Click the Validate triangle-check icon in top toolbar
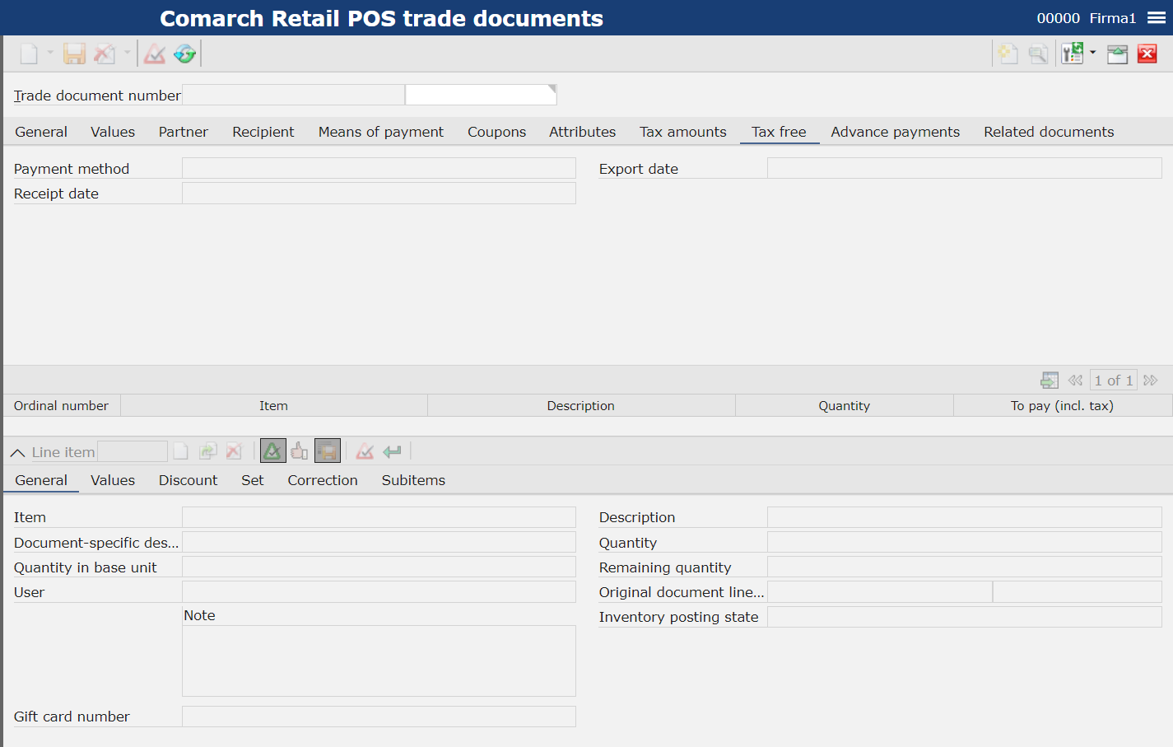Image resolution: width=1173 pixels, height=747 pixels. [155, 54]
